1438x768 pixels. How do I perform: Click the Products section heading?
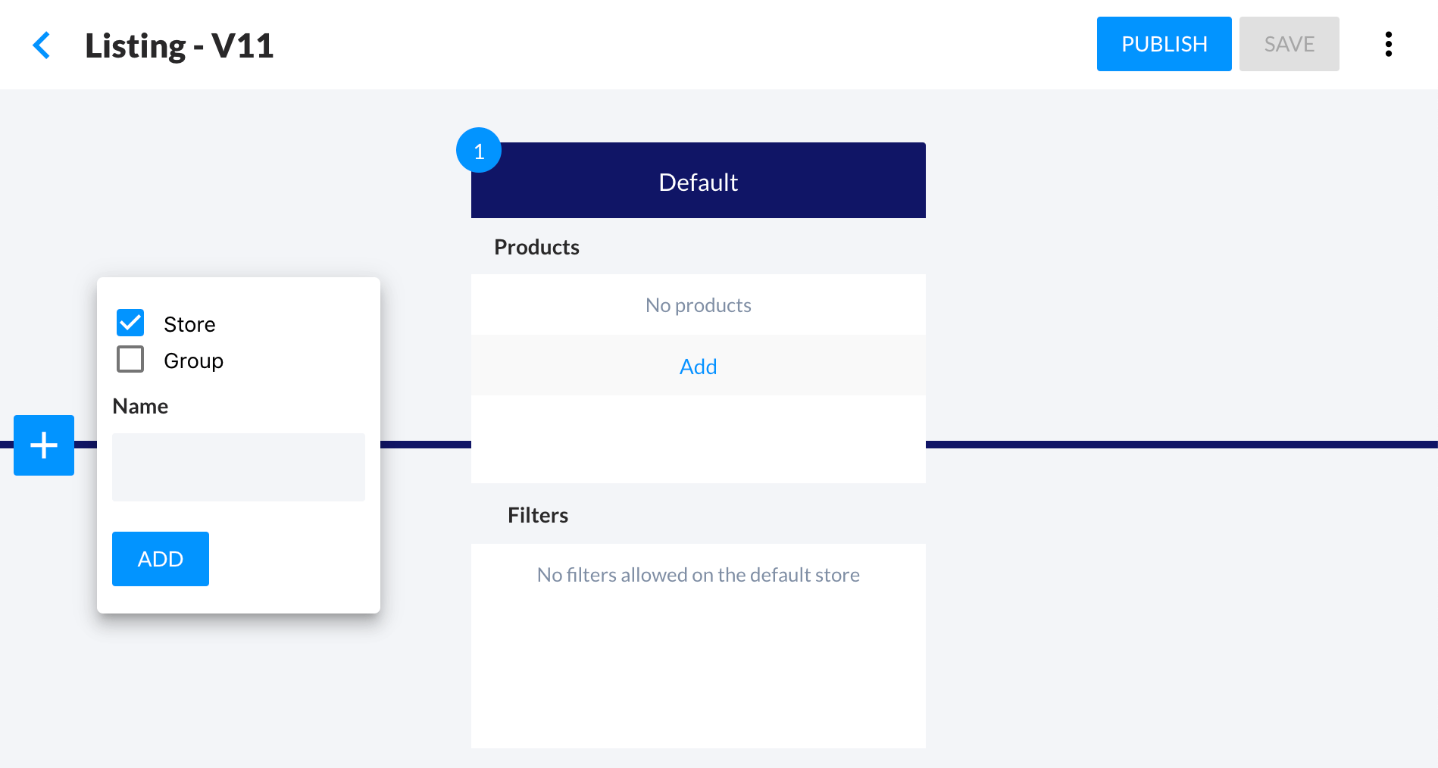pos(536,247)
